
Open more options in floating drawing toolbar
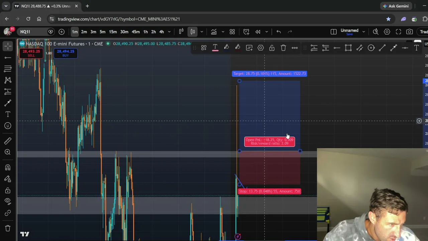click(x=295, y=48)
